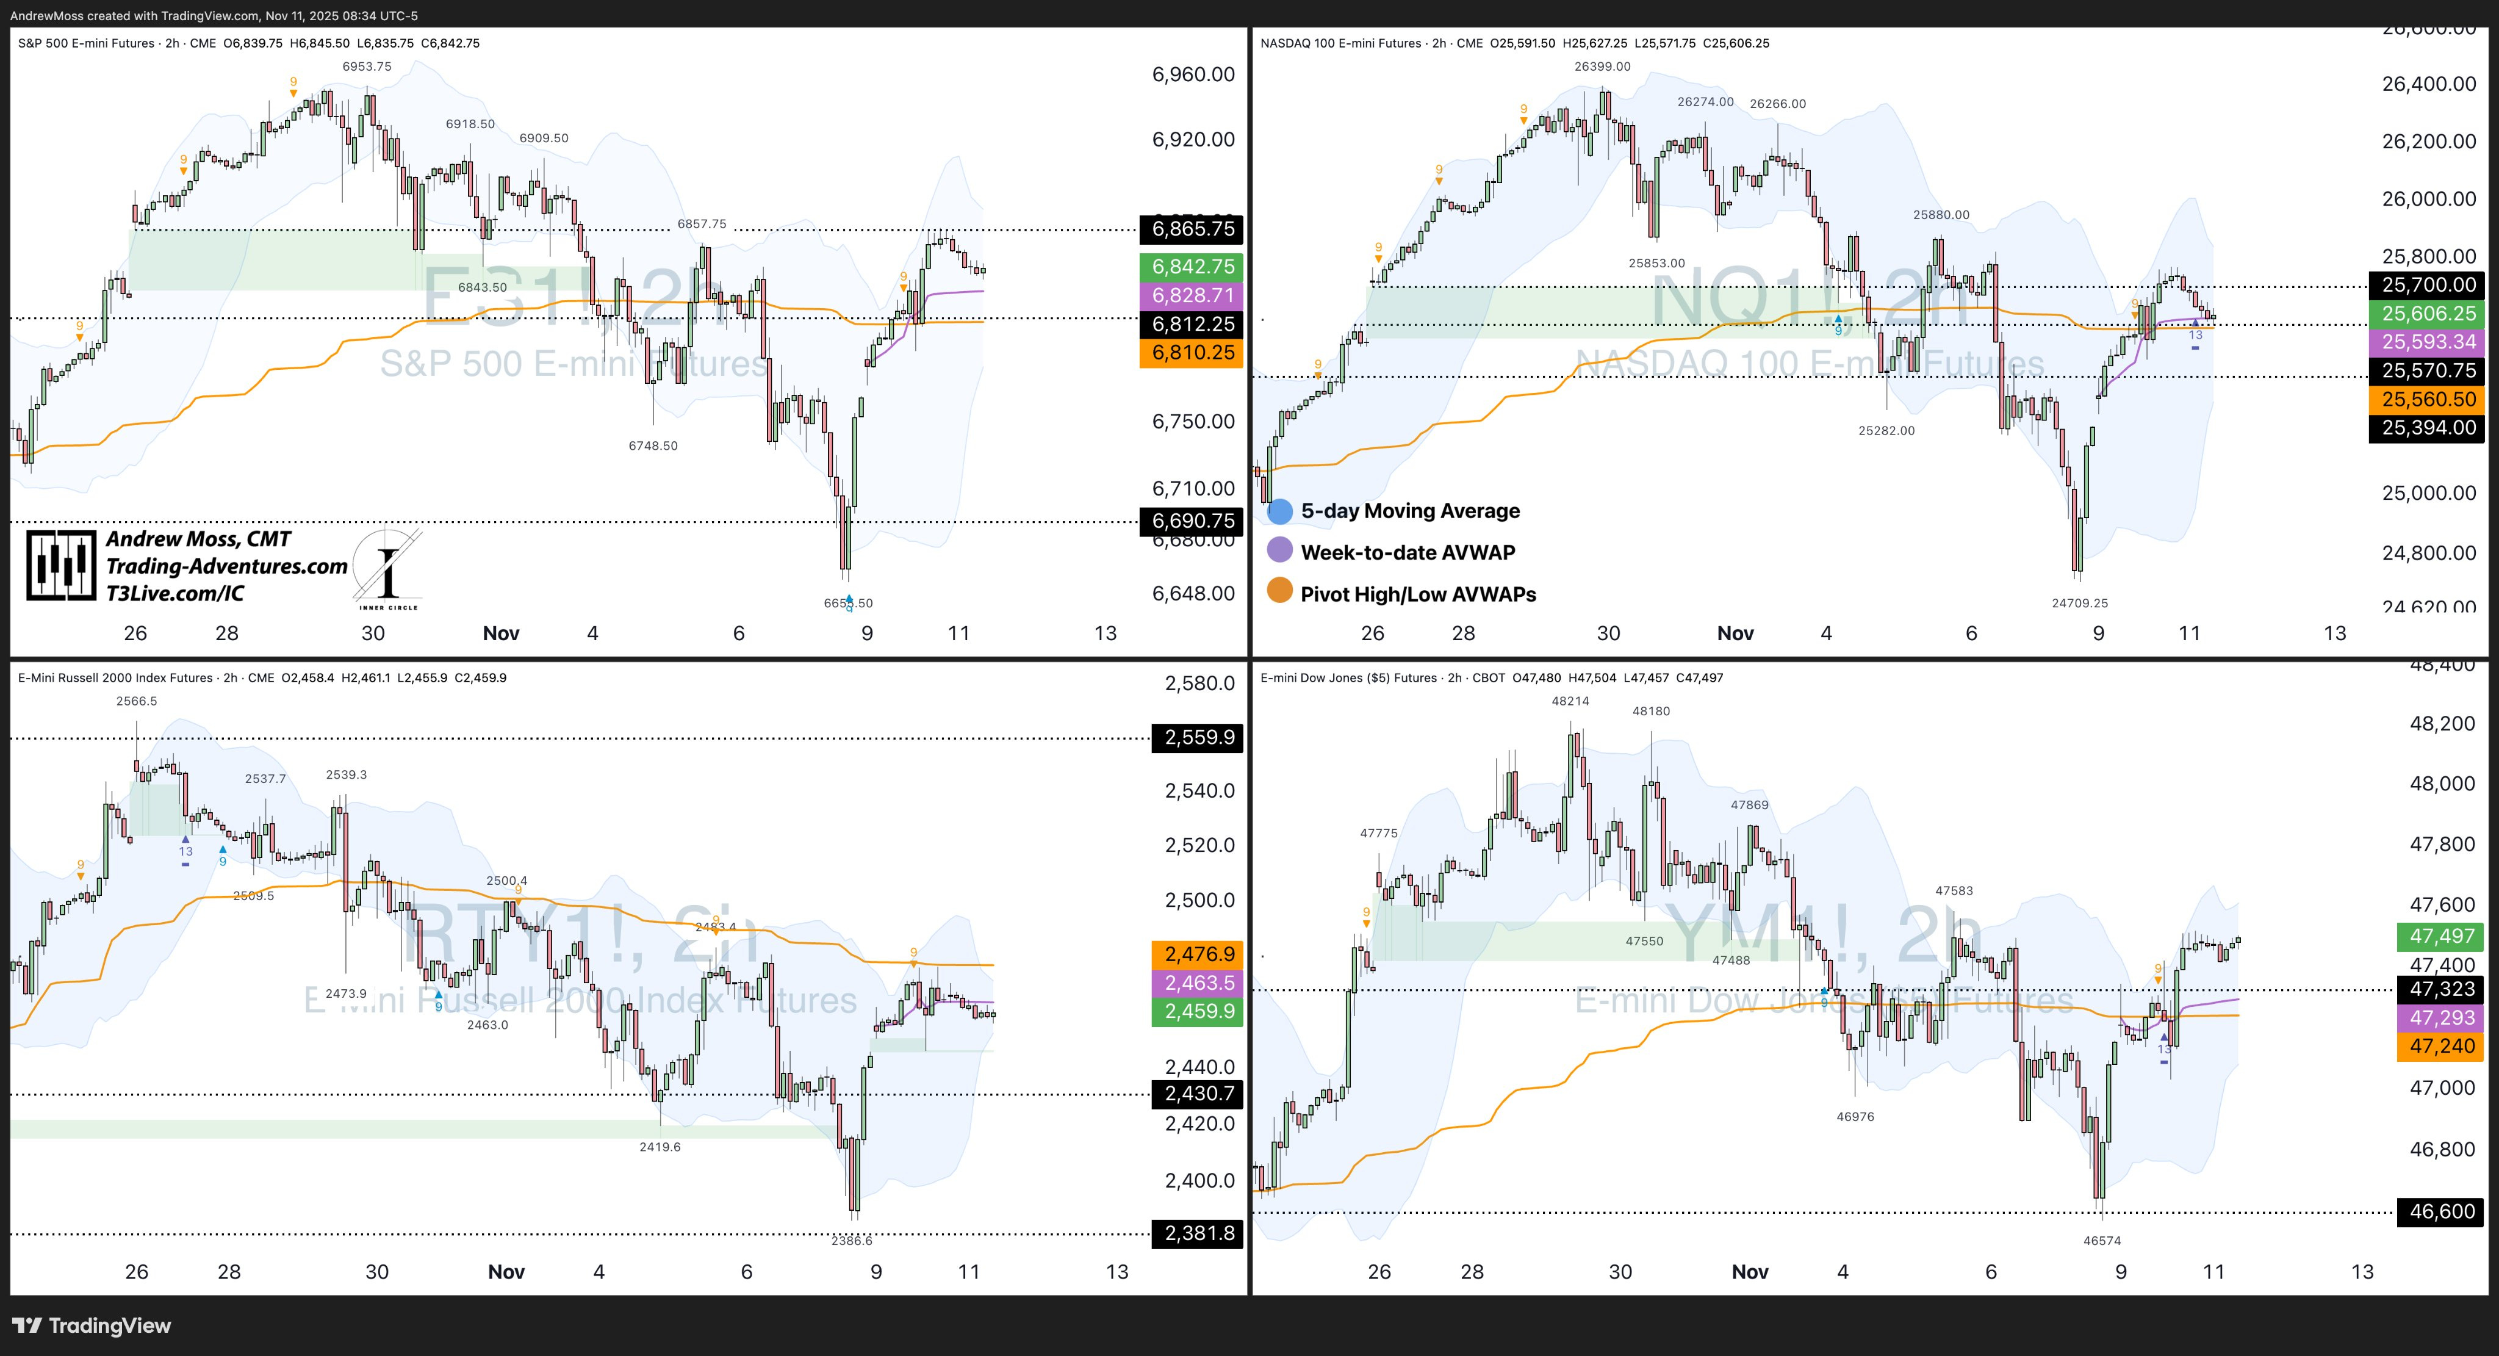Click the purple 13 marker on Dow chart

[x=2164, y=1048]
